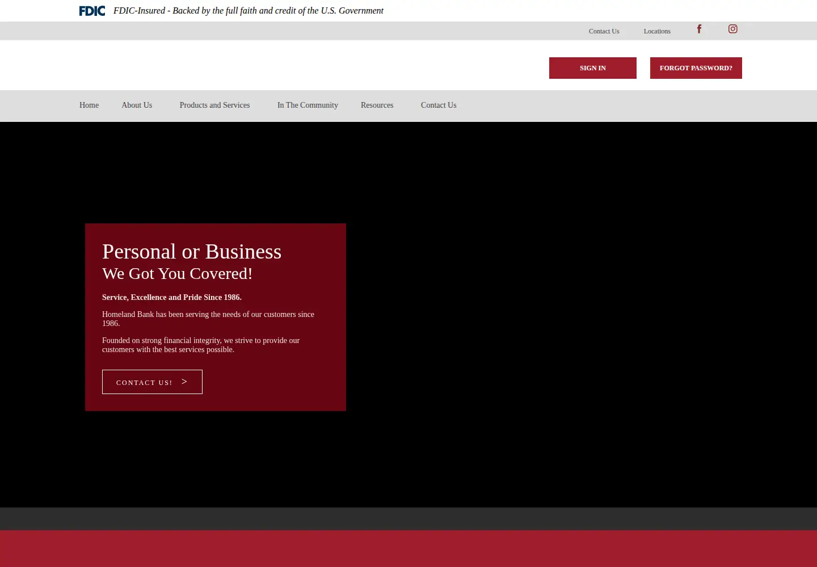Click the FDIC logo at top

92,11
